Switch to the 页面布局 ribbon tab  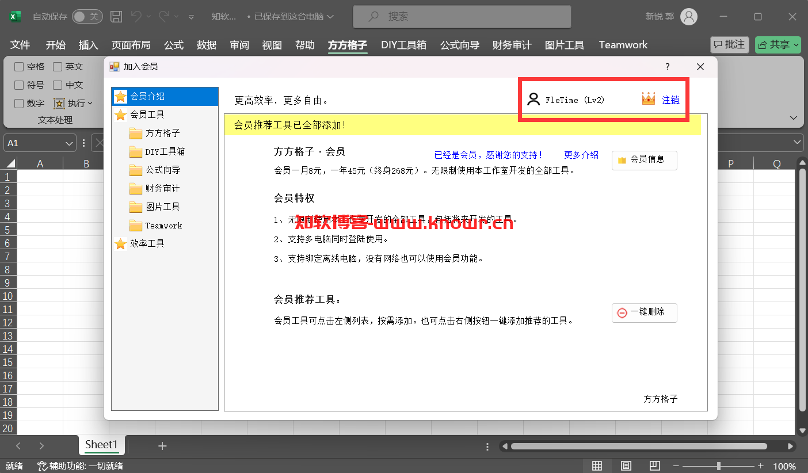131,45
